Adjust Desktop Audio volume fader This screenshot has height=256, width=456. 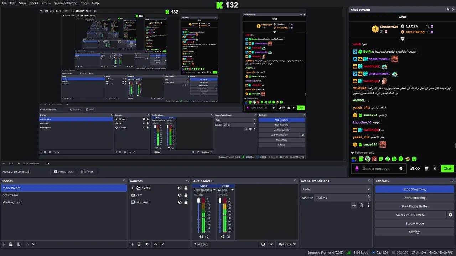tap(198, 201)
